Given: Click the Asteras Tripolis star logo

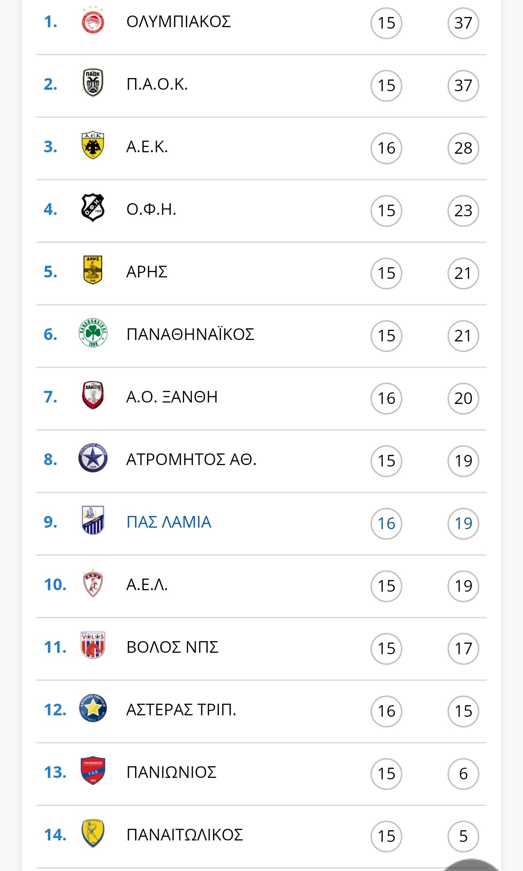Looking at the screenshot, I should point(93,709).
